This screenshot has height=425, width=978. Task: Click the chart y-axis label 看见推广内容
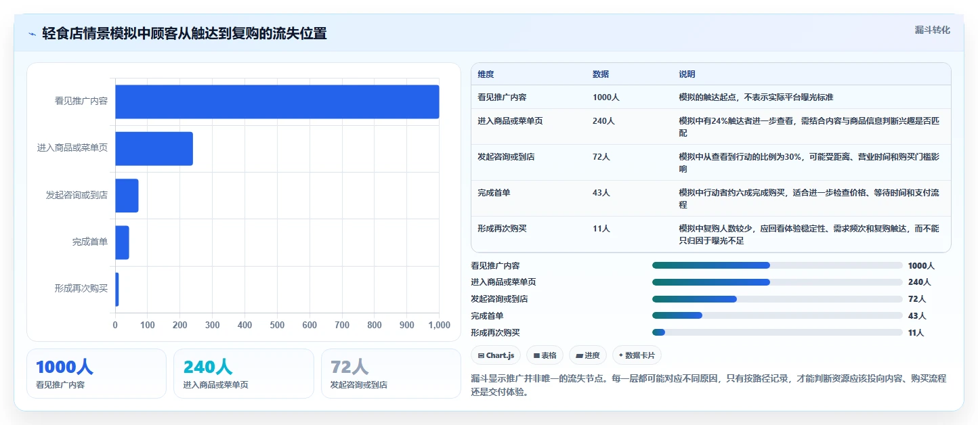[81, 102]
